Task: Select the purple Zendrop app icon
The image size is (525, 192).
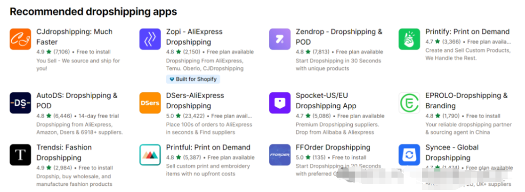Action: point(280,39)
